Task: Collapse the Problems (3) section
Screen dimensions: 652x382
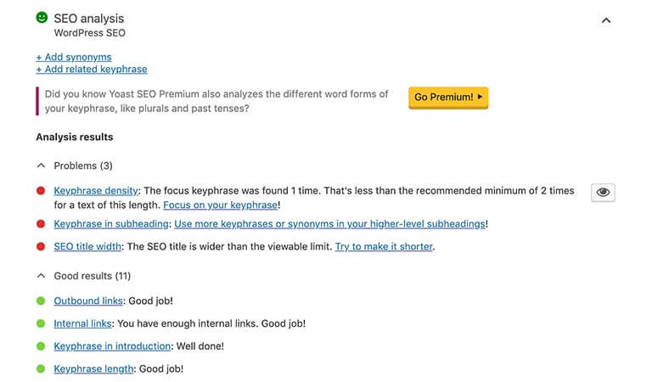Action: click(x=41, y=166)
